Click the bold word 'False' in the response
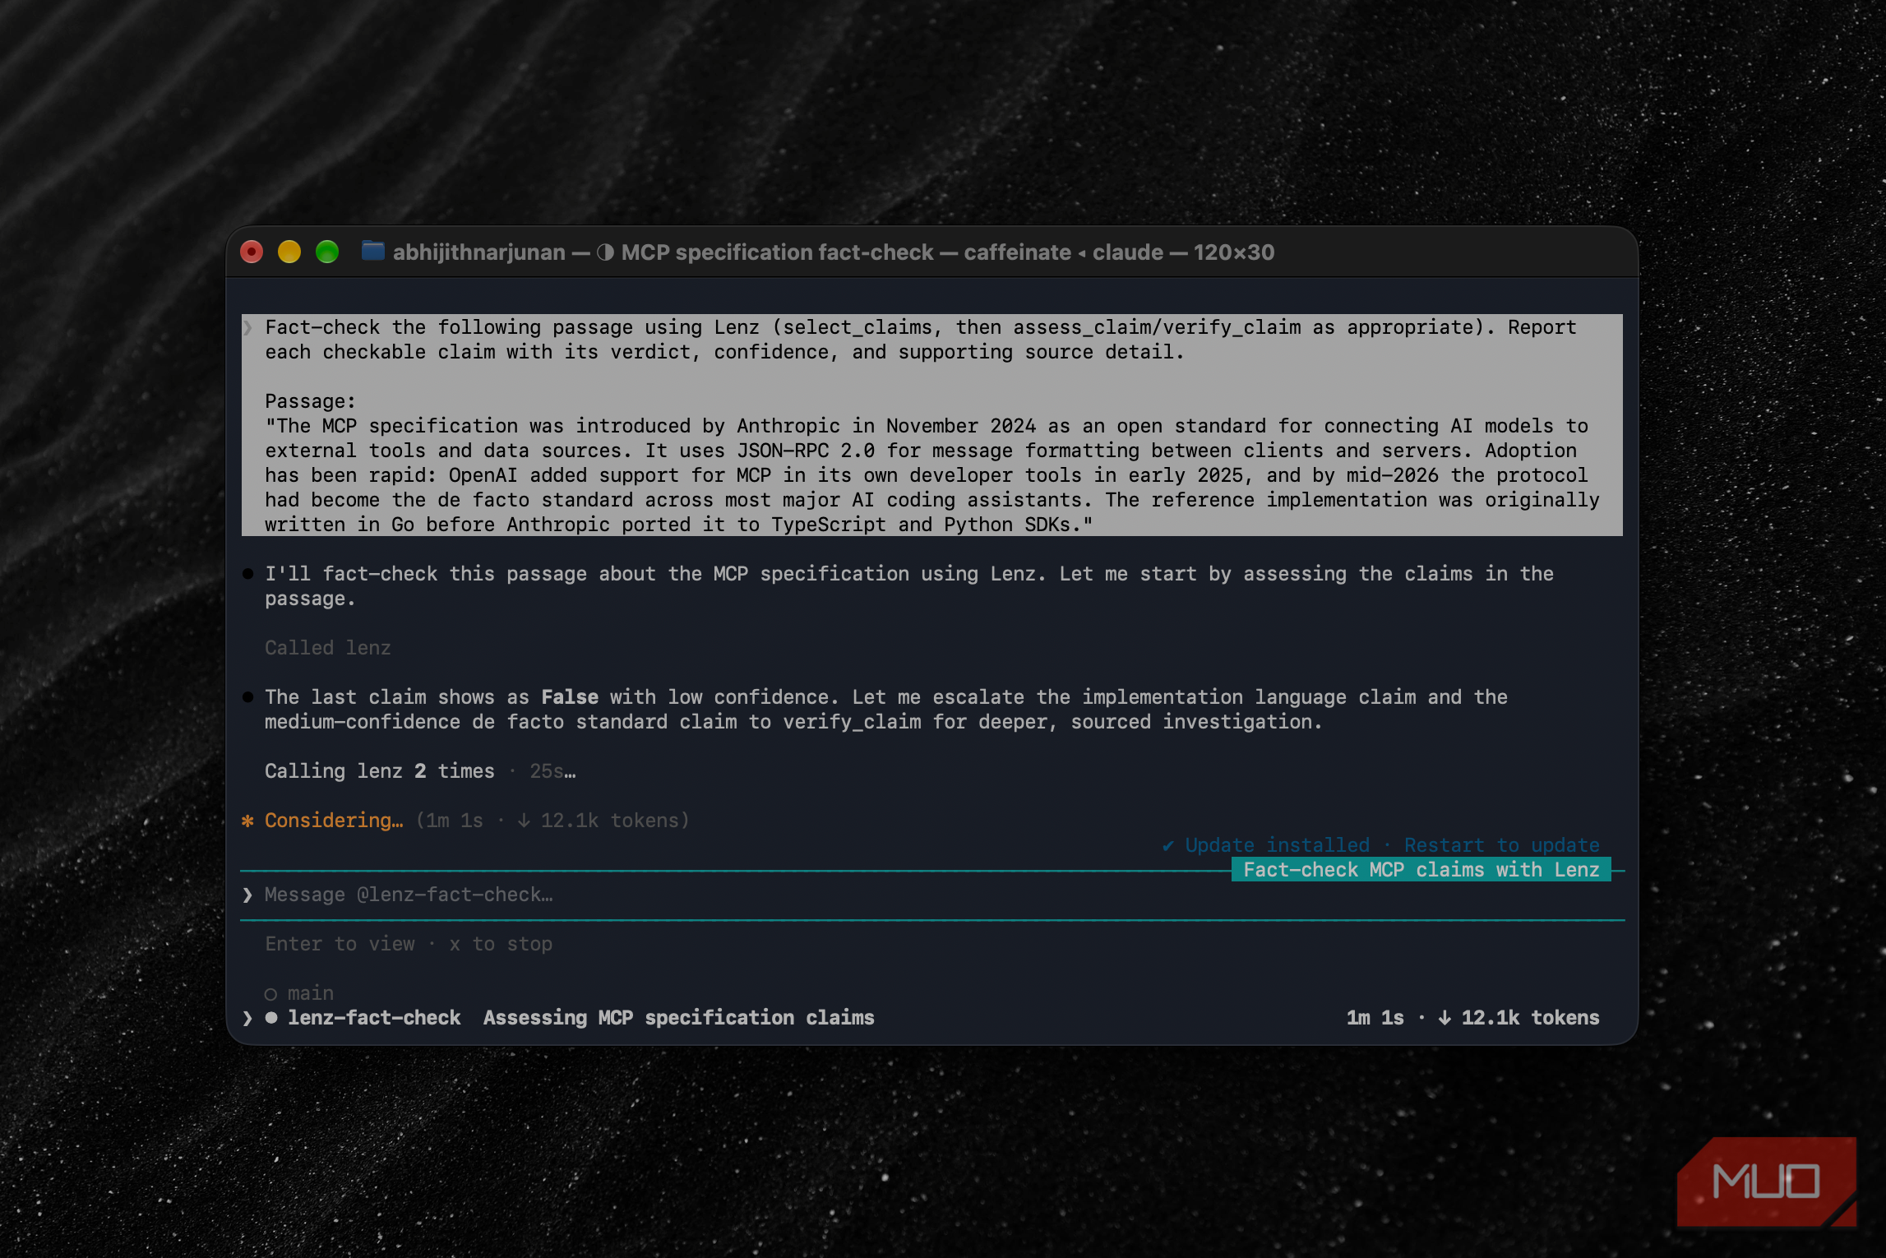This screenshot has height=1258, width=1886. click(570, 697)
